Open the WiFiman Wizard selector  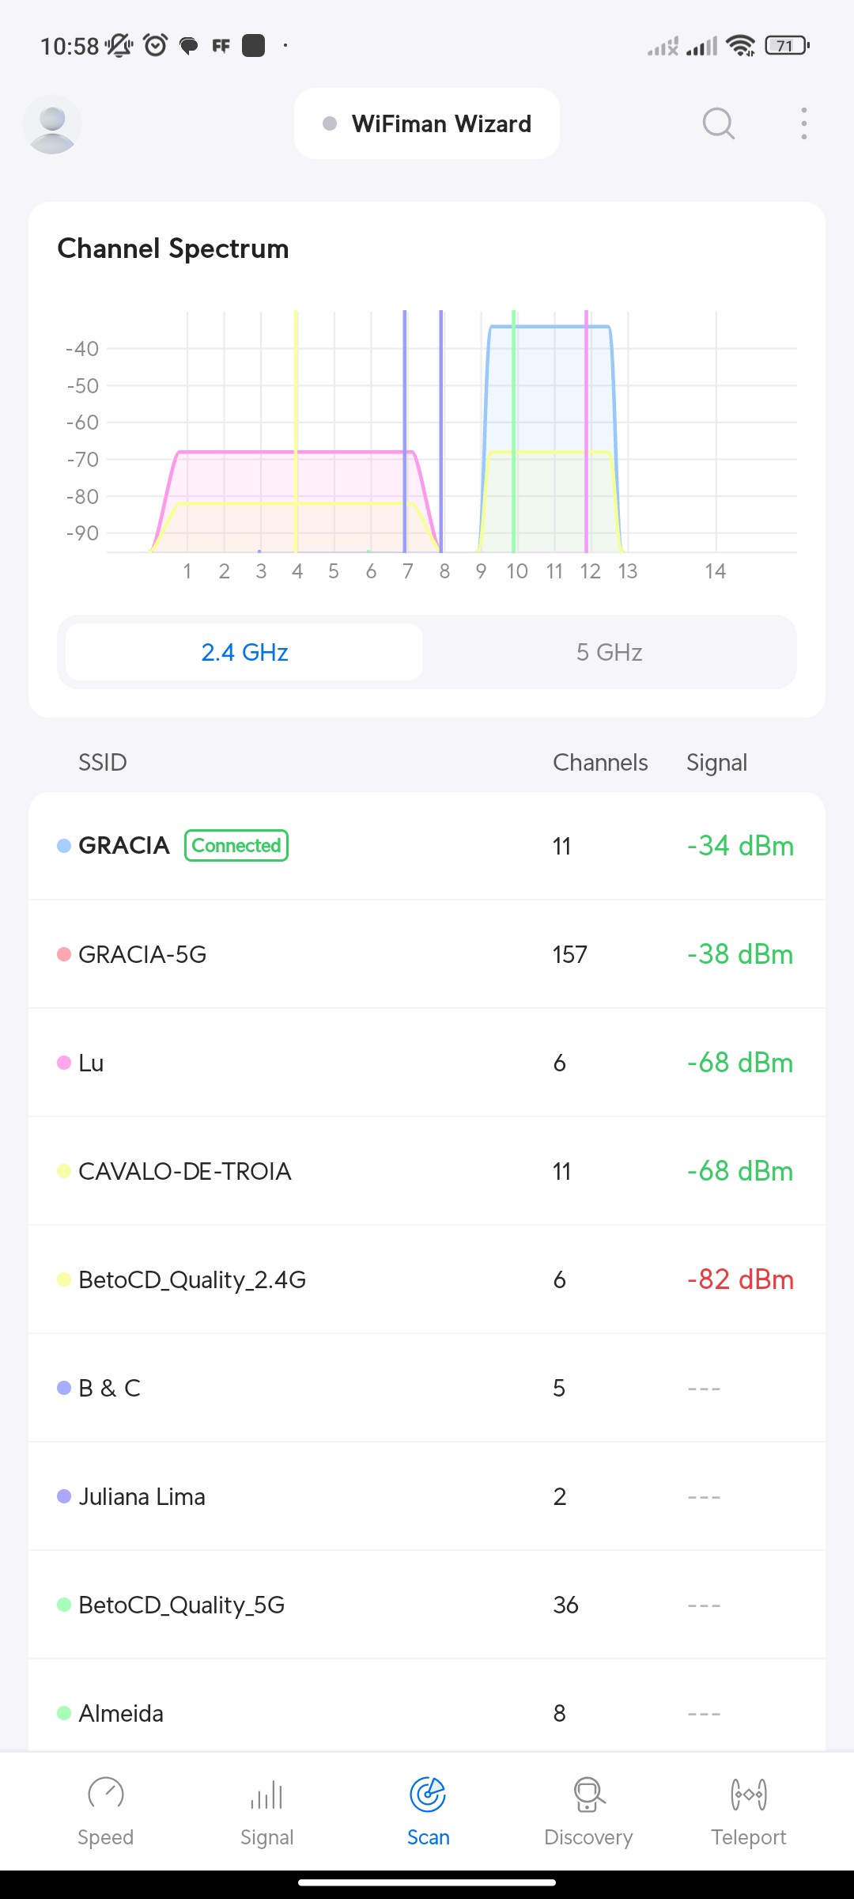427,123
